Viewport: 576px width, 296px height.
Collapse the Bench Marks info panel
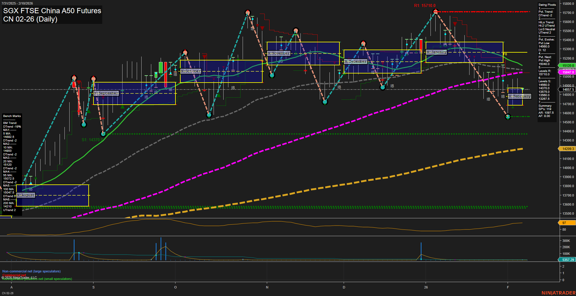click(11, 116)
